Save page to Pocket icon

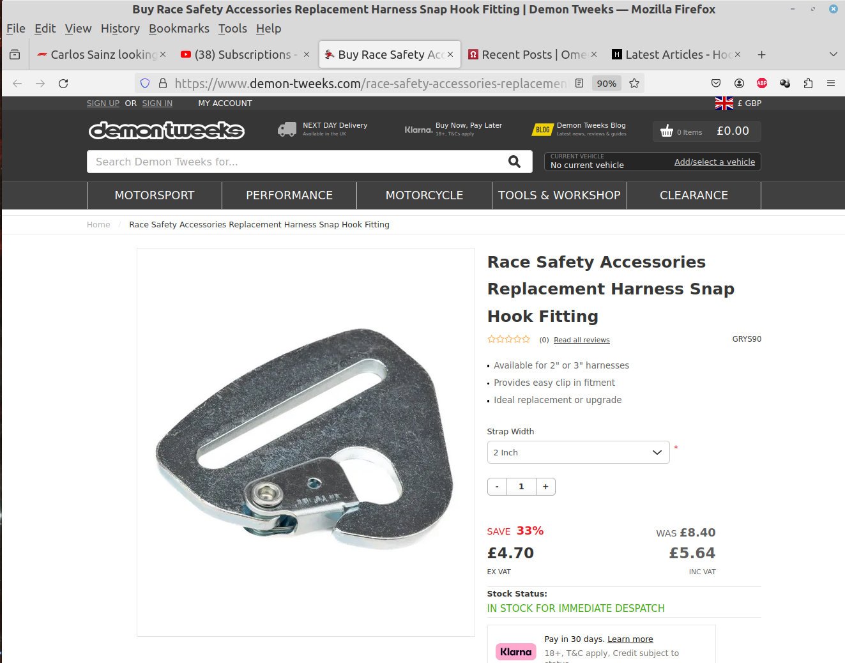(x=716, y=83)
